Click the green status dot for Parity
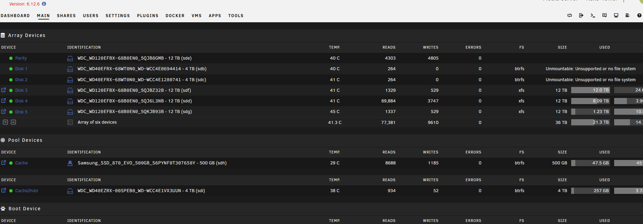The height and width of the screenshot is (224, 643). [x=11, y=59]
